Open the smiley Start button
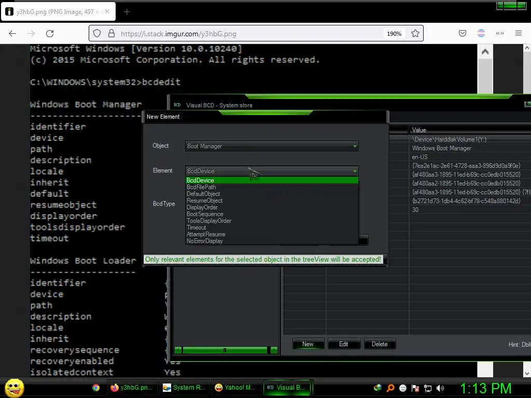This screenshot has height=398, width=531. [x=14, y=388]
